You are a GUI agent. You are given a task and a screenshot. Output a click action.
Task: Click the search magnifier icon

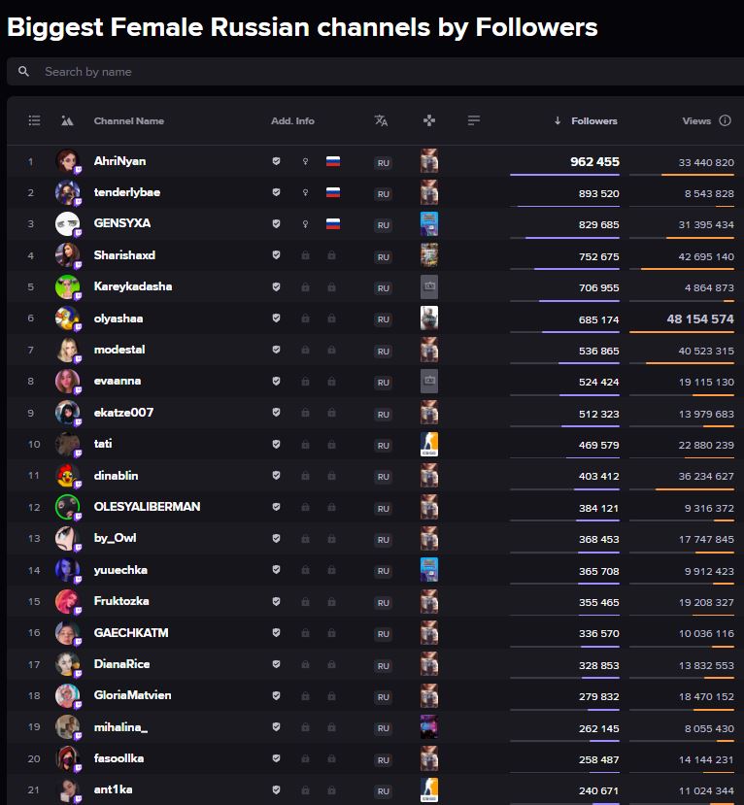[x=23, y=71]
